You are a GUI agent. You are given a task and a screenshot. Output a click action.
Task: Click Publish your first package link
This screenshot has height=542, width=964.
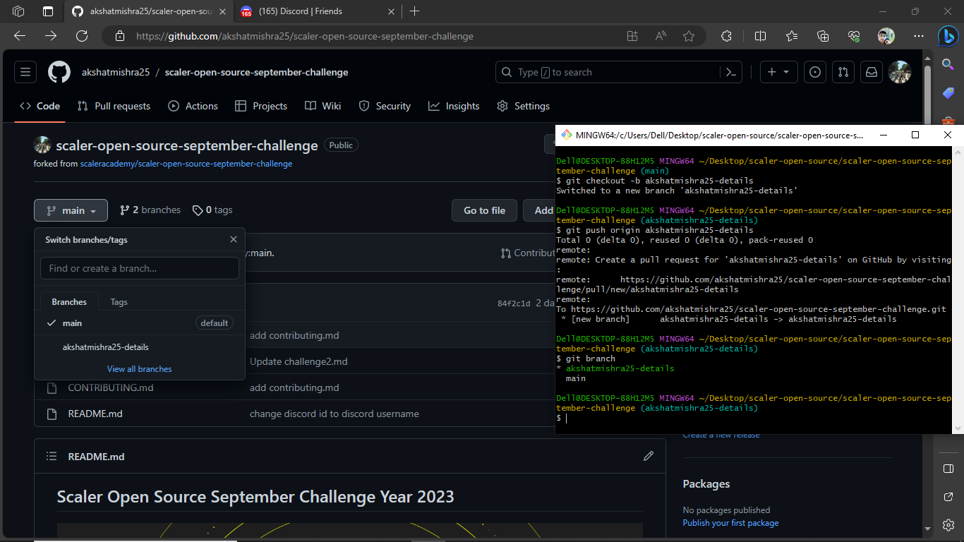[730, 523]
